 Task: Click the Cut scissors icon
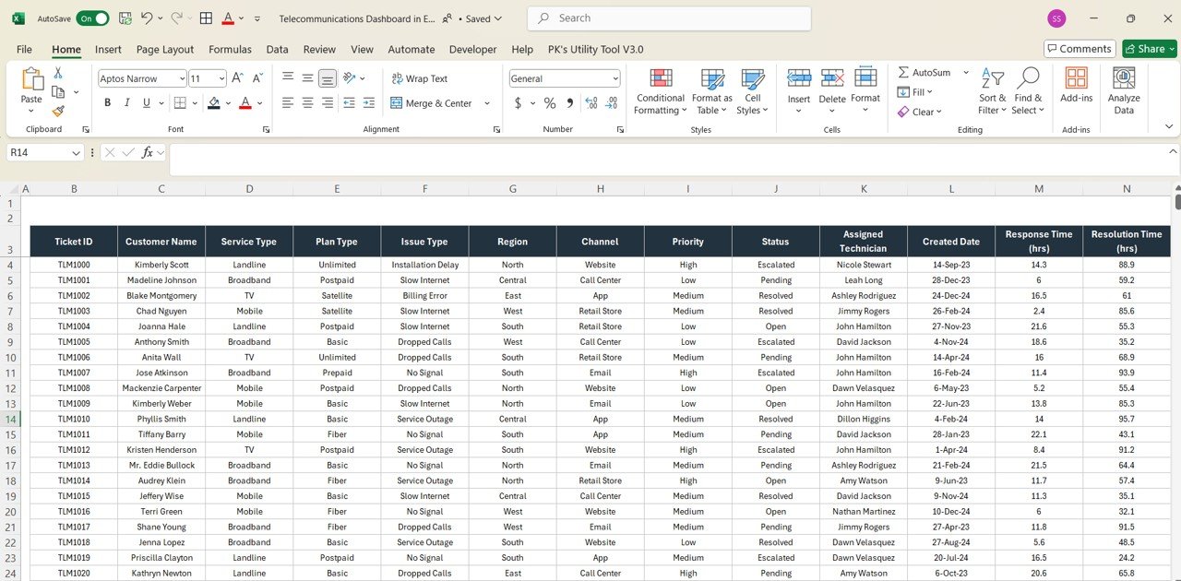58,73
